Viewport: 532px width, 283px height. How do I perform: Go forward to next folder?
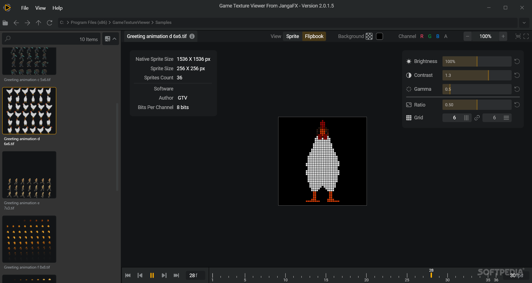coord(27,23)
